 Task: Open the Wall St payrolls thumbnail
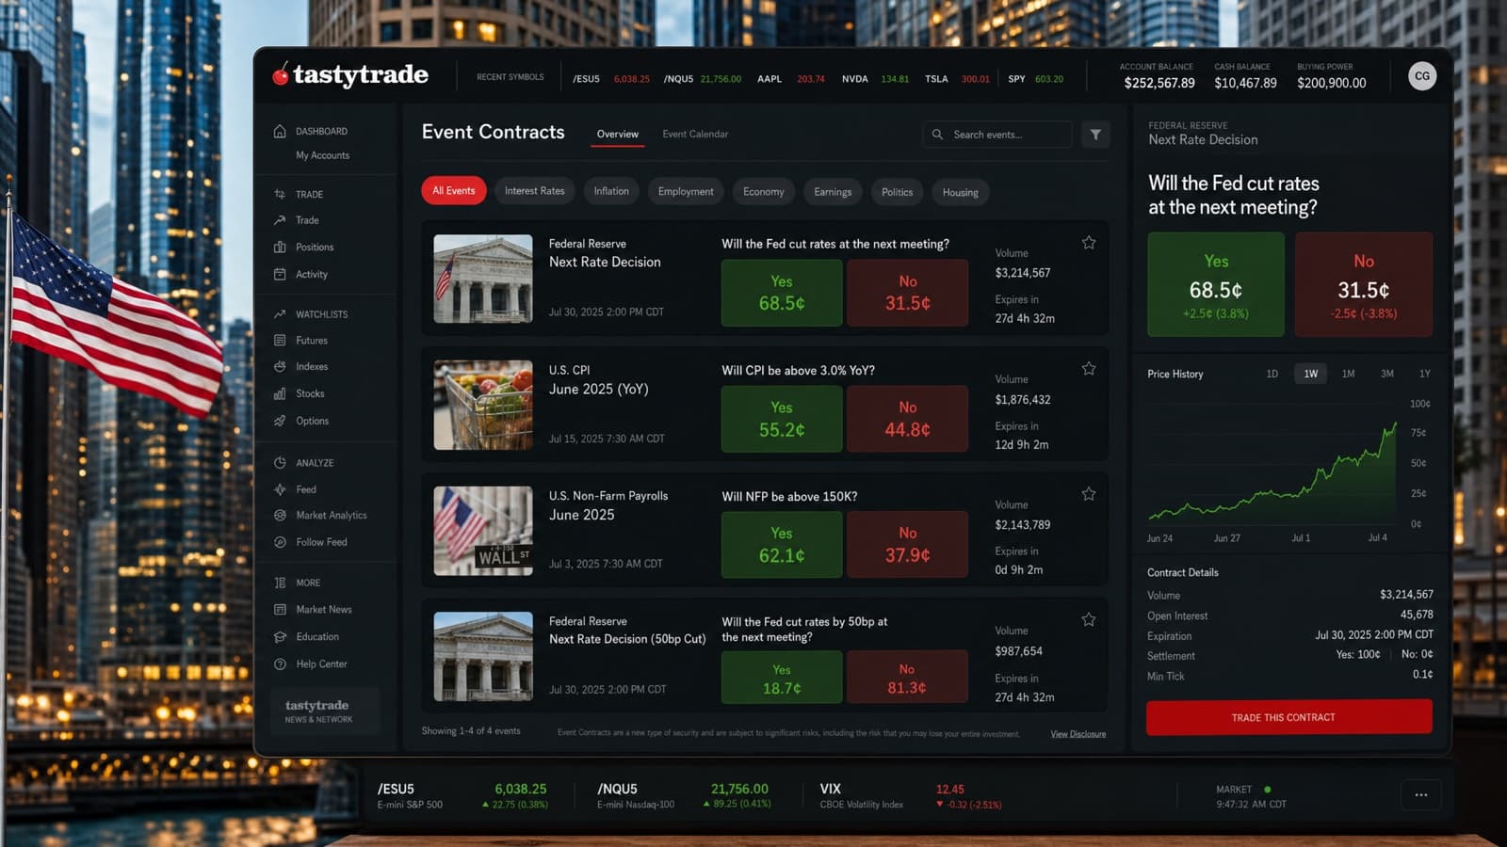(x=483, y=531)
